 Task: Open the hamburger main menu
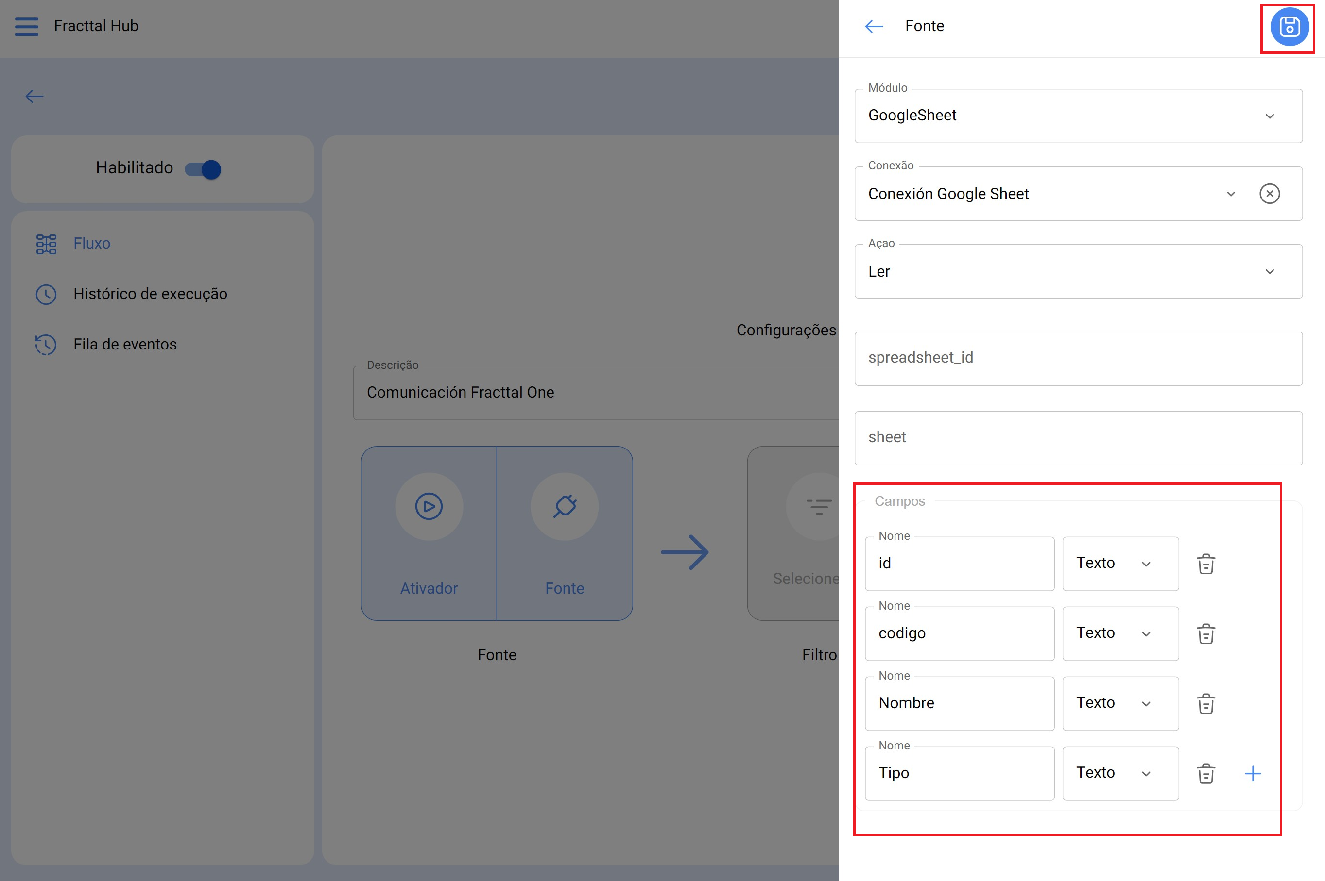(x=26, y=26)
